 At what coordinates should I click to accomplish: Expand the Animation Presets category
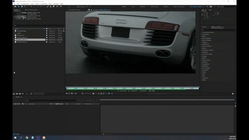(202, 32)
